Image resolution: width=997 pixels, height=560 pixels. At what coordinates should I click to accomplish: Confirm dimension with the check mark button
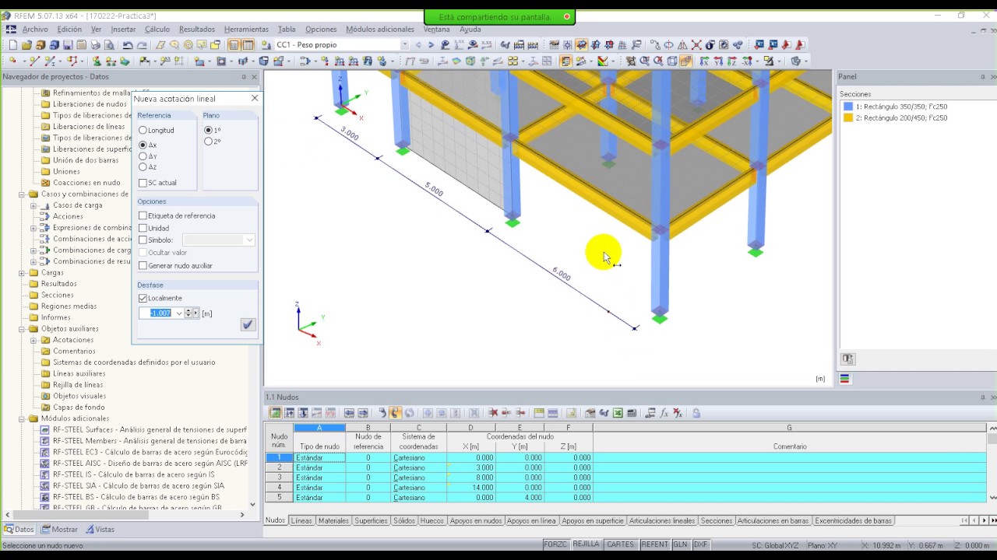coord(248,324)
